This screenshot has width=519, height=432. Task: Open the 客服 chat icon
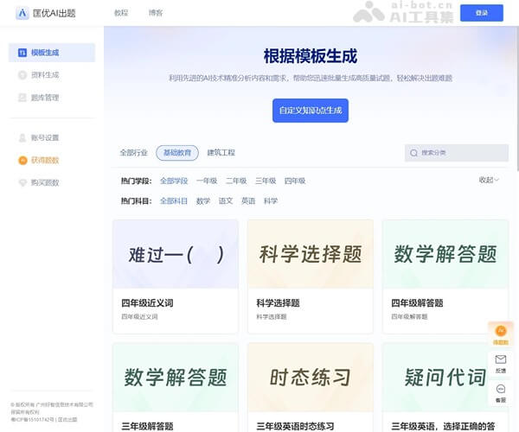(x=501, y=391)
